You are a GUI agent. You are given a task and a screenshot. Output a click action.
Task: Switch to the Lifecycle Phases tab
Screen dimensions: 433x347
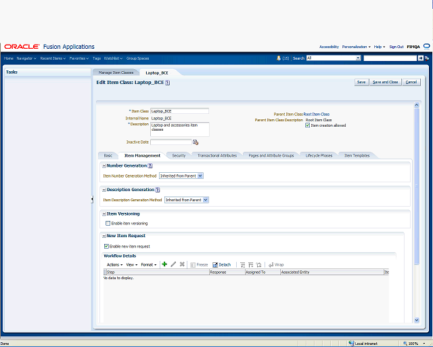[x=319, y=155]
